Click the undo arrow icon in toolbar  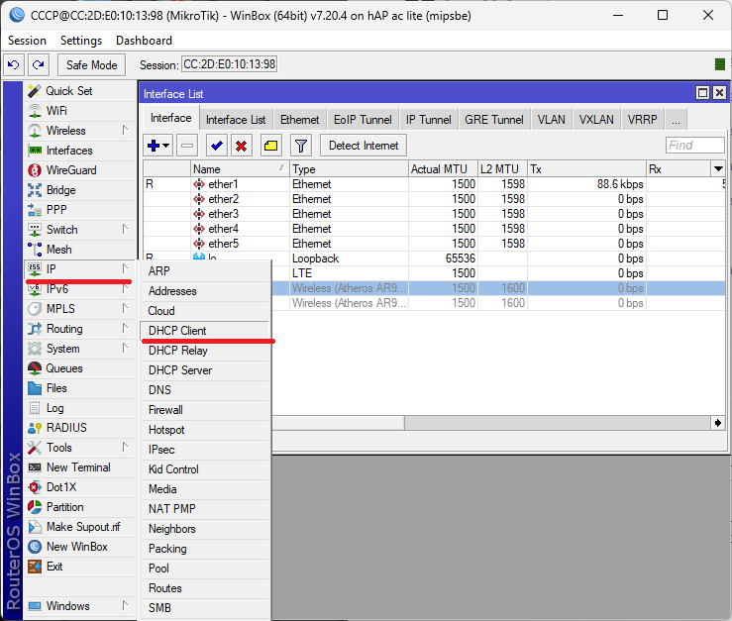click(x=14, y=64)
